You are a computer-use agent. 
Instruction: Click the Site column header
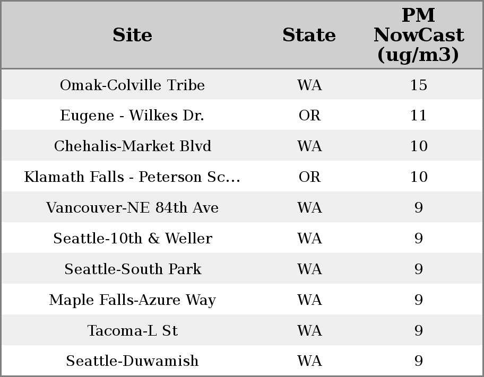pyautogui.click(x=133, y=35)
